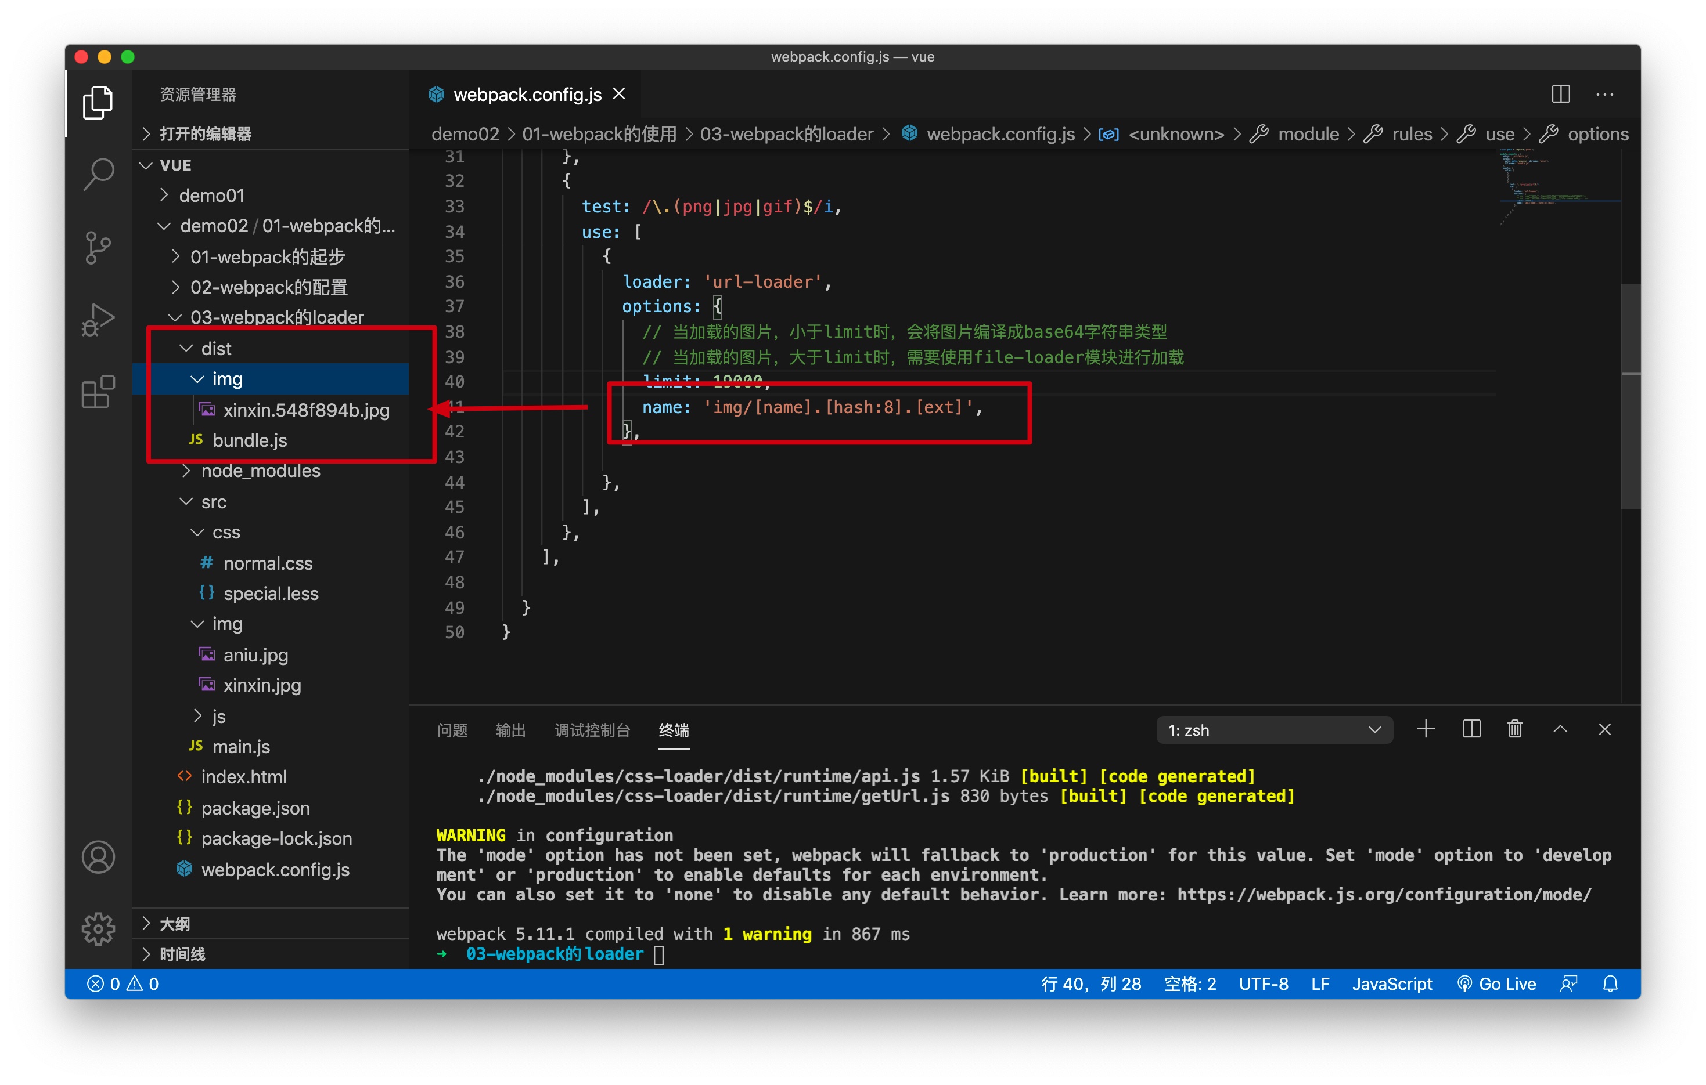Open the Extensions view
Viewport: 1706px width, 1085px height.
(99, 392)
